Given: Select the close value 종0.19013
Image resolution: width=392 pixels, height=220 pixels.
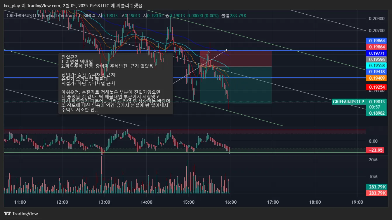Looking at the screenshot, I should 175,15.
